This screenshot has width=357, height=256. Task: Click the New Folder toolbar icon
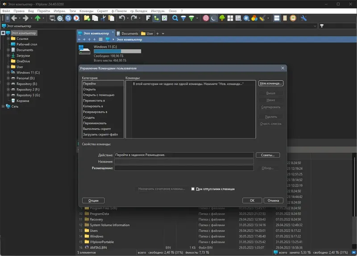[x=87, y=18]
